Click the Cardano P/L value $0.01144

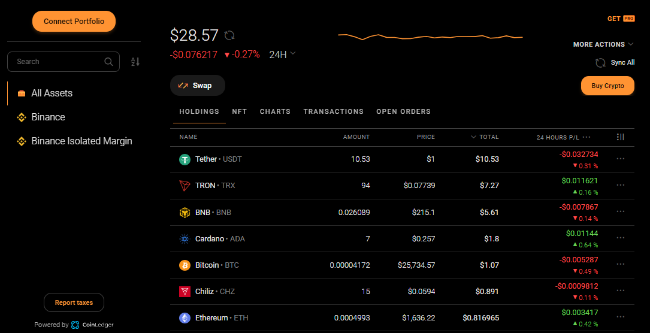click(582, 233)
